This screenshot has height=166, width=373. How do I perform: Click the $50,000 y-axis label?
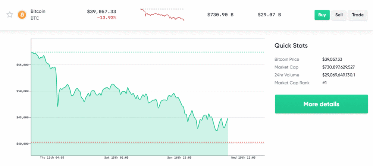22,91
